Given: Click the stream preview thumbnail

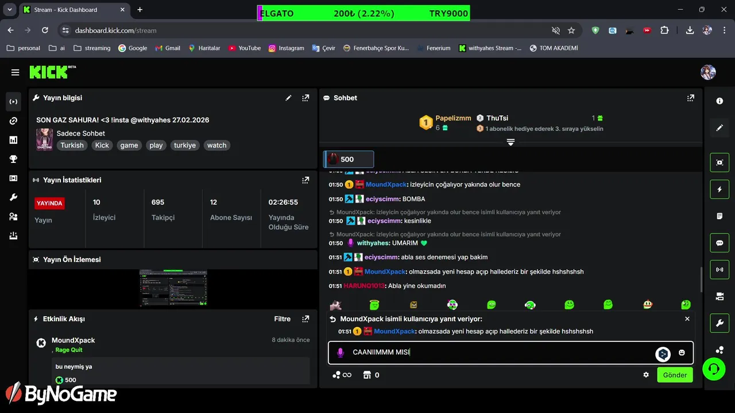Looking at the screenshot, I should (x=173, y=287).
